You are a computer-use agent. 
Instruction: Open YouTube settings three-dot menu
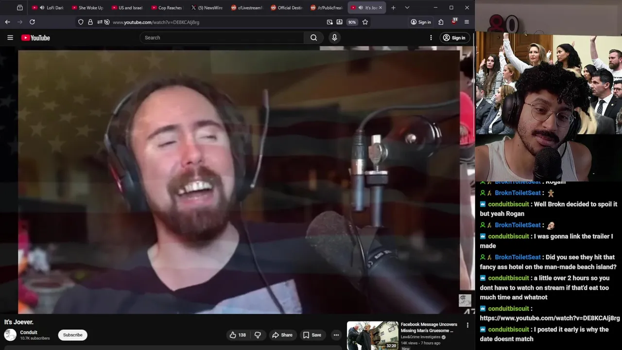pos(431,37)
